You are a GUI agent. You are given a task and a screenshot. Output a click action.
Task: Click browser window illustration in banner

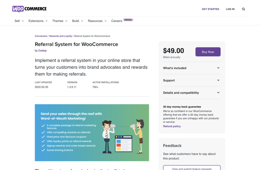(x=124, y=144)
